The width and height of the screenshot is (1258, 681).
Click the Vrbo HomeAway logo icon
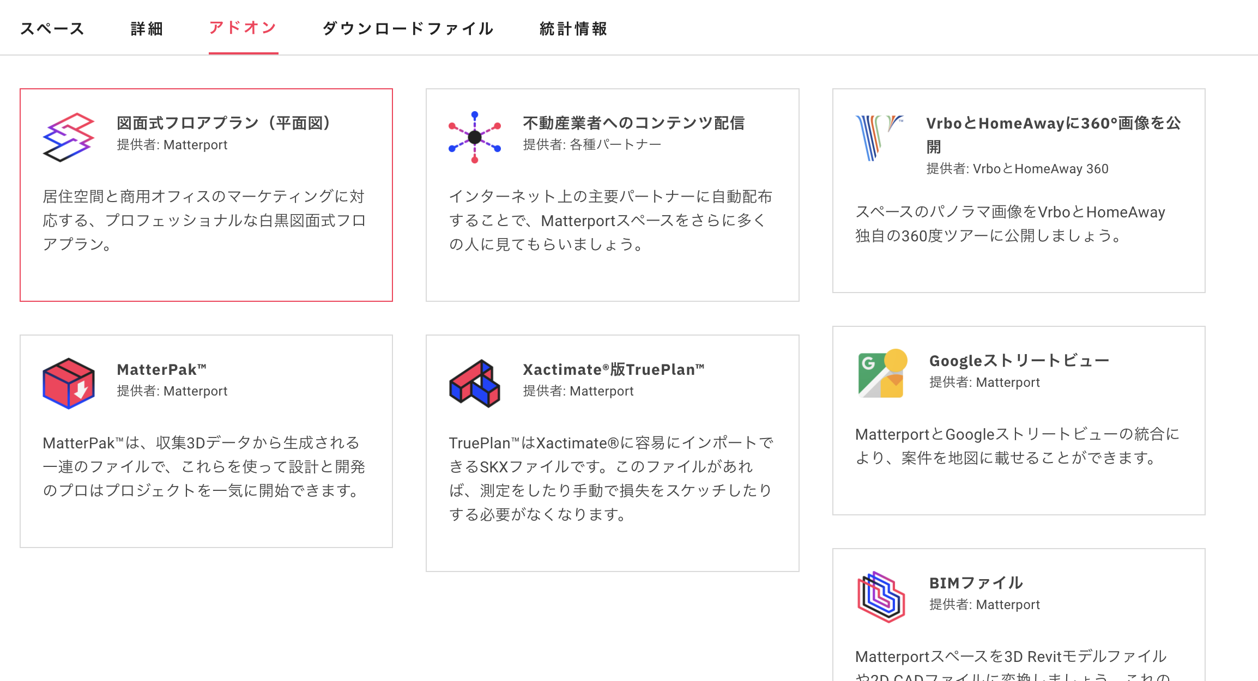click(x=879, y=137)
